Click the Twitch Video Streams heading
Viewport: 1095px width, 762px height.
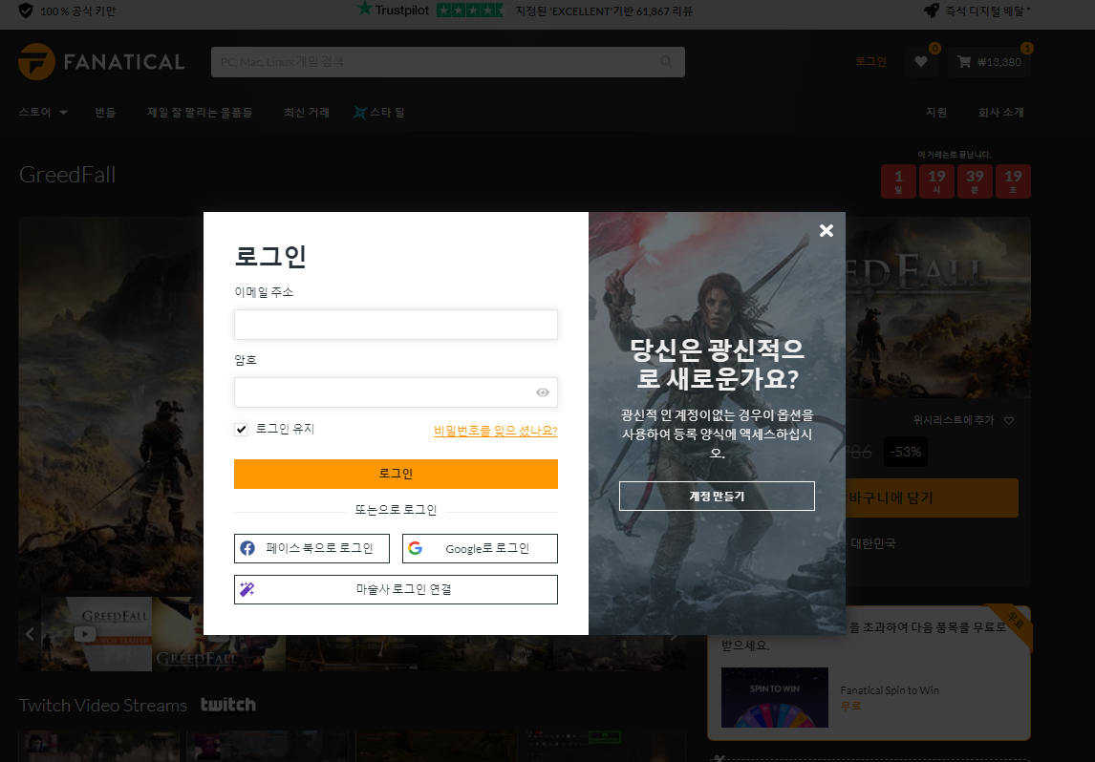pyautogui.click(x=103, y=706)
